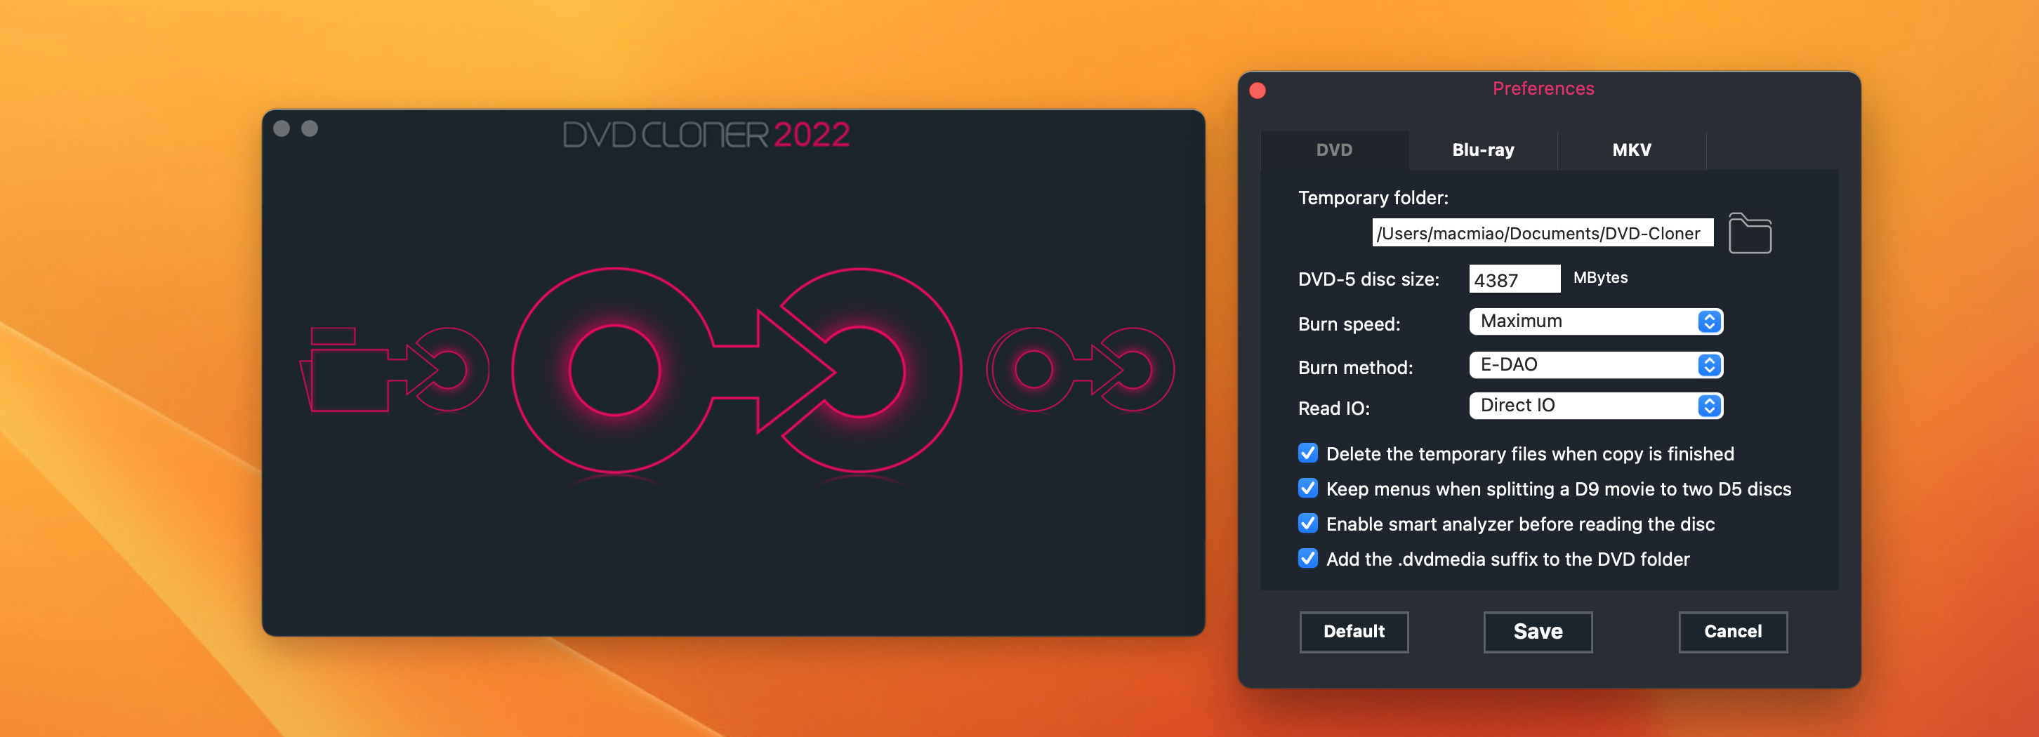
Task: Disable smart analyzer before reading the disc
Action: [1307, 523]
